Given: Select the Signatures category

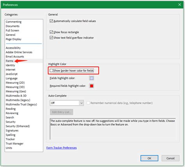Looking at the screenshot, I should click(x=12, y=130).
